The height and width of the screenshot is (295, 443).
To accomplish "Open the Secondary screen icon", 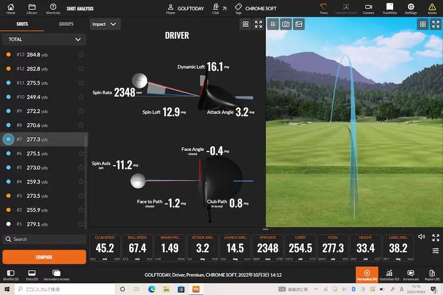I will tap(56, 275).
